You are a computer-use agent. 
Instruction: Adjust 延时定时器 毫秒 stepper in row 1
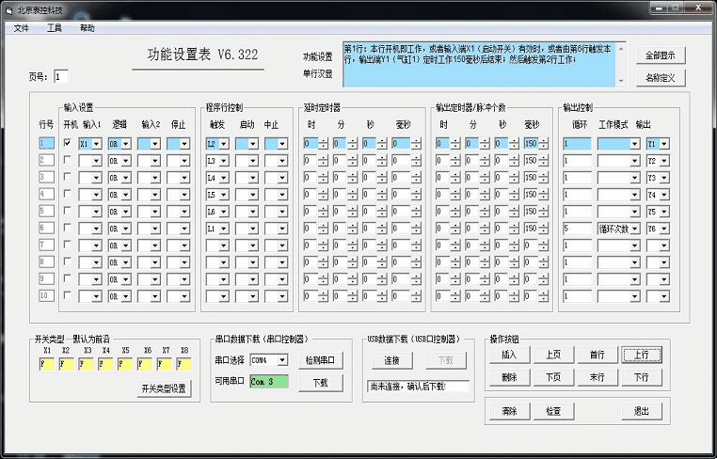(x=416, y=144)
